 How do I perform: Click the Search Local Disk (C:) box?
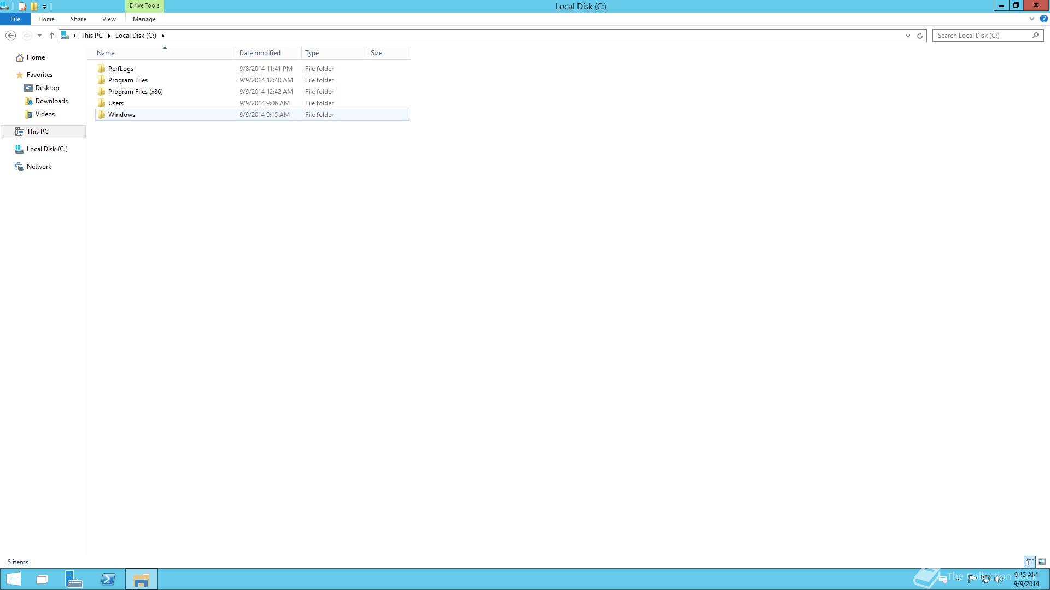pyautogui.click(x=982, y=36)
